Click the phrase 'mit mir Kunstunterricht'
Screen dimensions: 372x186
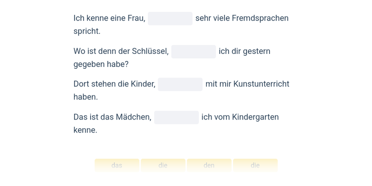click(x=247, y=84)
